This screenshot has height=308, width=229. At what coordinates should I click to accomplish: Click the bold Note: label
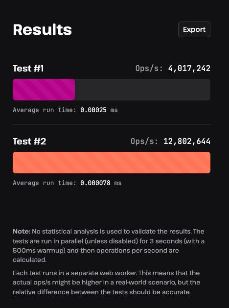point(22,232)
